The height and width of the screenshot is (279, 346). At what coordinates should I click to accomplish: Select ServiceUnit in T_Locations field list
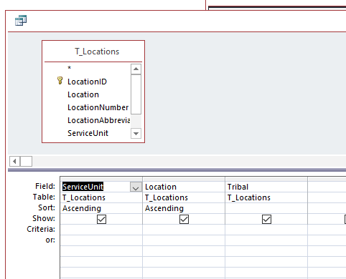88,133
